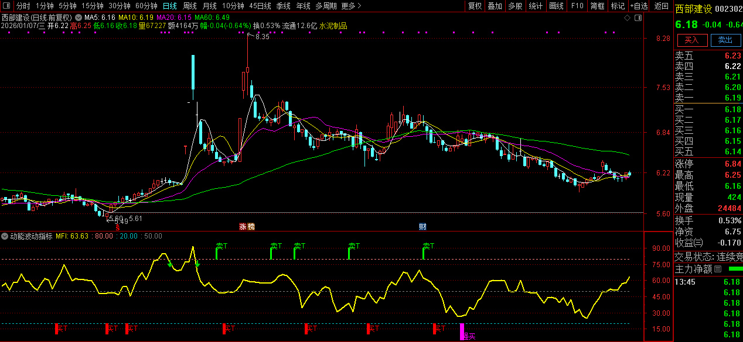Click the diamond icon above the price axis
The image size is (743, 342).
tap(627, 18)
